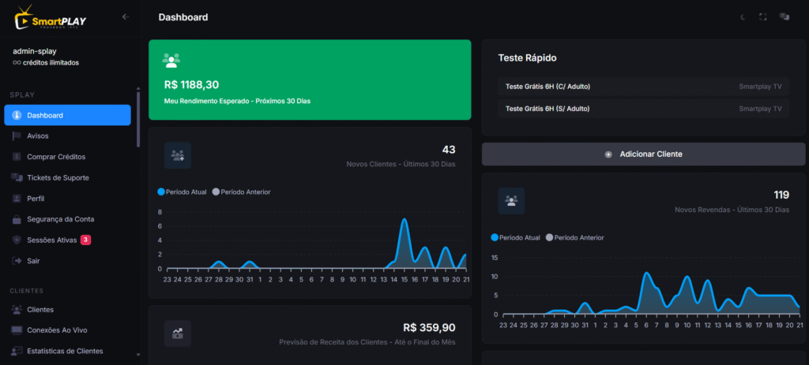
Task: Collapse sidebar with the back arrow icon
Action: (126, 17)
